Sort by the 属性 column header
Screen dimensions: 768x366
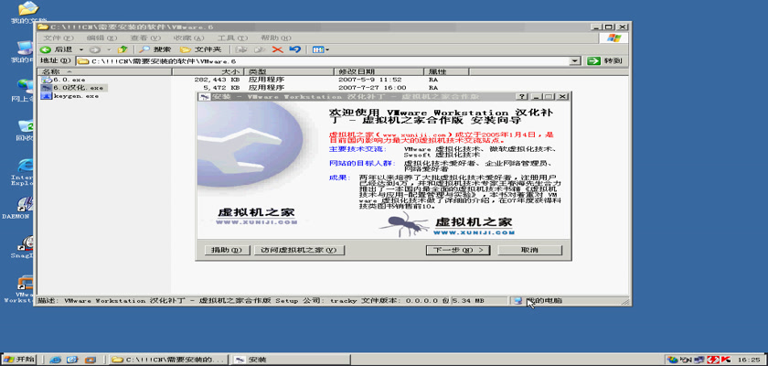[446, 72]
